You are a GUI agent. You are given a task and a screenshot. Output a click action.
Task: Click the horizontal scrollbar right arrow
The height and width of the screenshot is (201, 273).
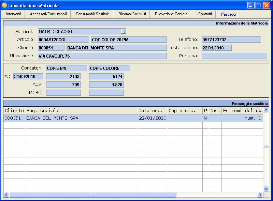260,195
